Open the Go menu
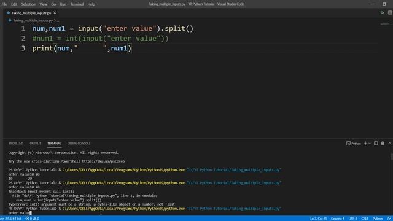 coord(53,4)
